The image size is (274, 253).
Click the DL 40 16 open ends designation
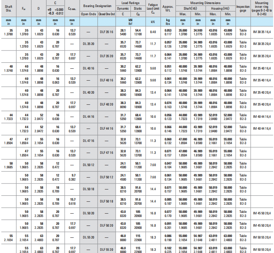(88, 68)
